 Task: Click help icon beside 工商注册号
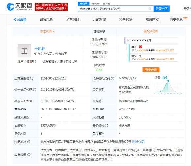click(32, 78)
